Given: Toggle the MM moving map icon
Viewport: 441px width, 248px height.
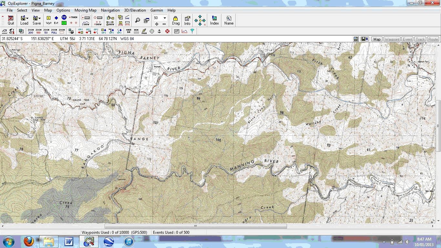Looking at the screenshot, I should (136, 31).
